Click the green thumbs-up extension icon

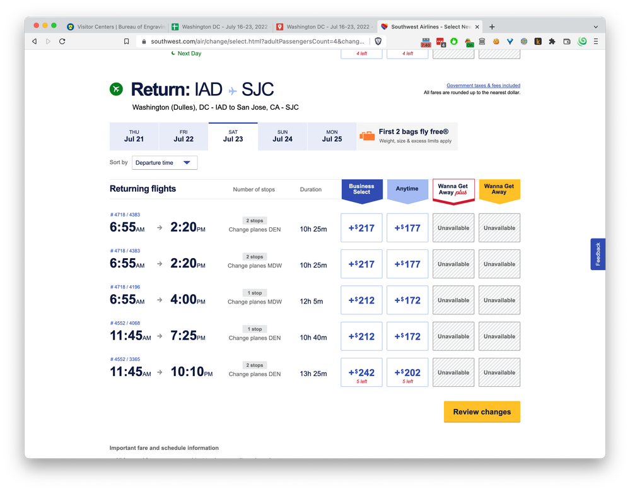point(455,41)
